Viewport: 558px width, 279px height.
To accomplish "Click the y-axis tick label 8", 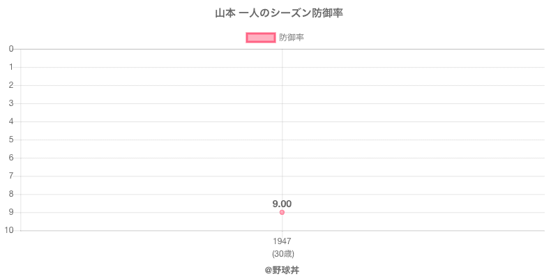I will click(x=12, y=194).
